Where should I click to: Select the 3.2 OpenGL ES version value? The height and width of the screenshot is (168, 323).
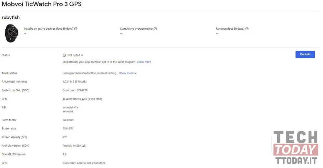[65, 154]
